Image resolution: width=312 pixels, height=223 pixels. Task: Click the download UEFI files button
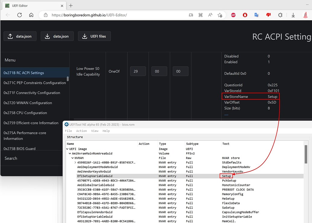94,36
